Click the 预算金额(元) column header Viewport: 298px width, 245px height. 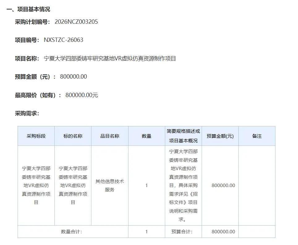coord(220,136)
